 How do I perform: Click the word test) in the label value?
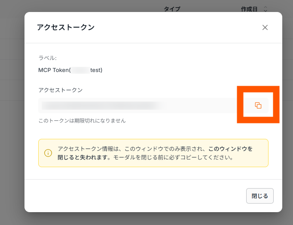(96, 70)
